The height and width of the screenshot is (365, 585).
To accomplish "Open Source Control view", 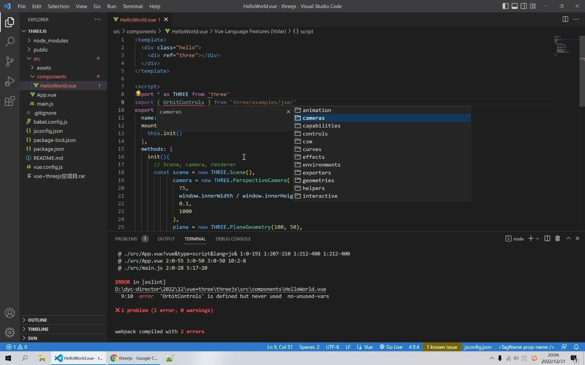I will (x=10, y=61).
